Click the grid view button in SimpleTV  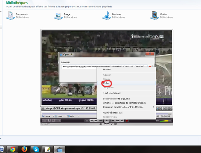click(53, 120)
